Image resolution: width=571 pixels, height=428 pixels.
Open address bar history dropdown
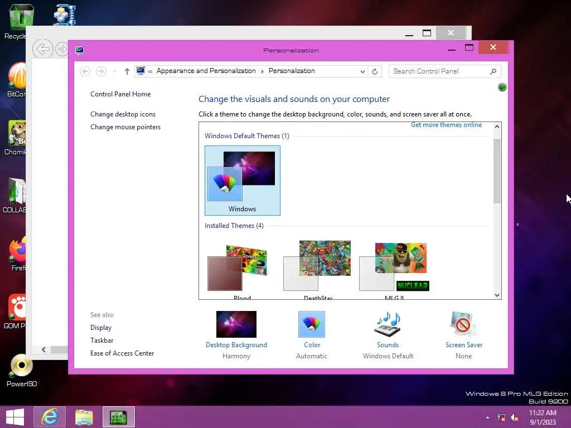362,71
